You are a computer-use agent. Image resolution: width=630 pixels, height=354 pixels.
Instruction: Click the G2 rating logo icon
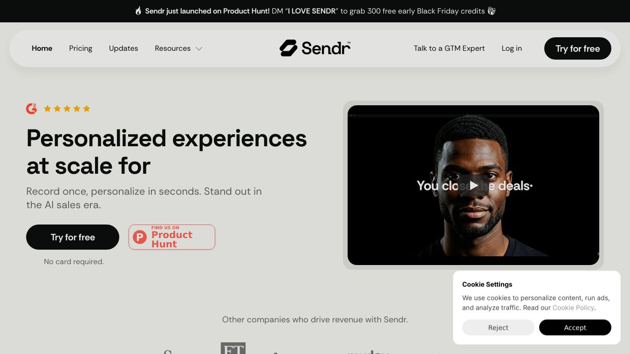click(x=31, y=109)
